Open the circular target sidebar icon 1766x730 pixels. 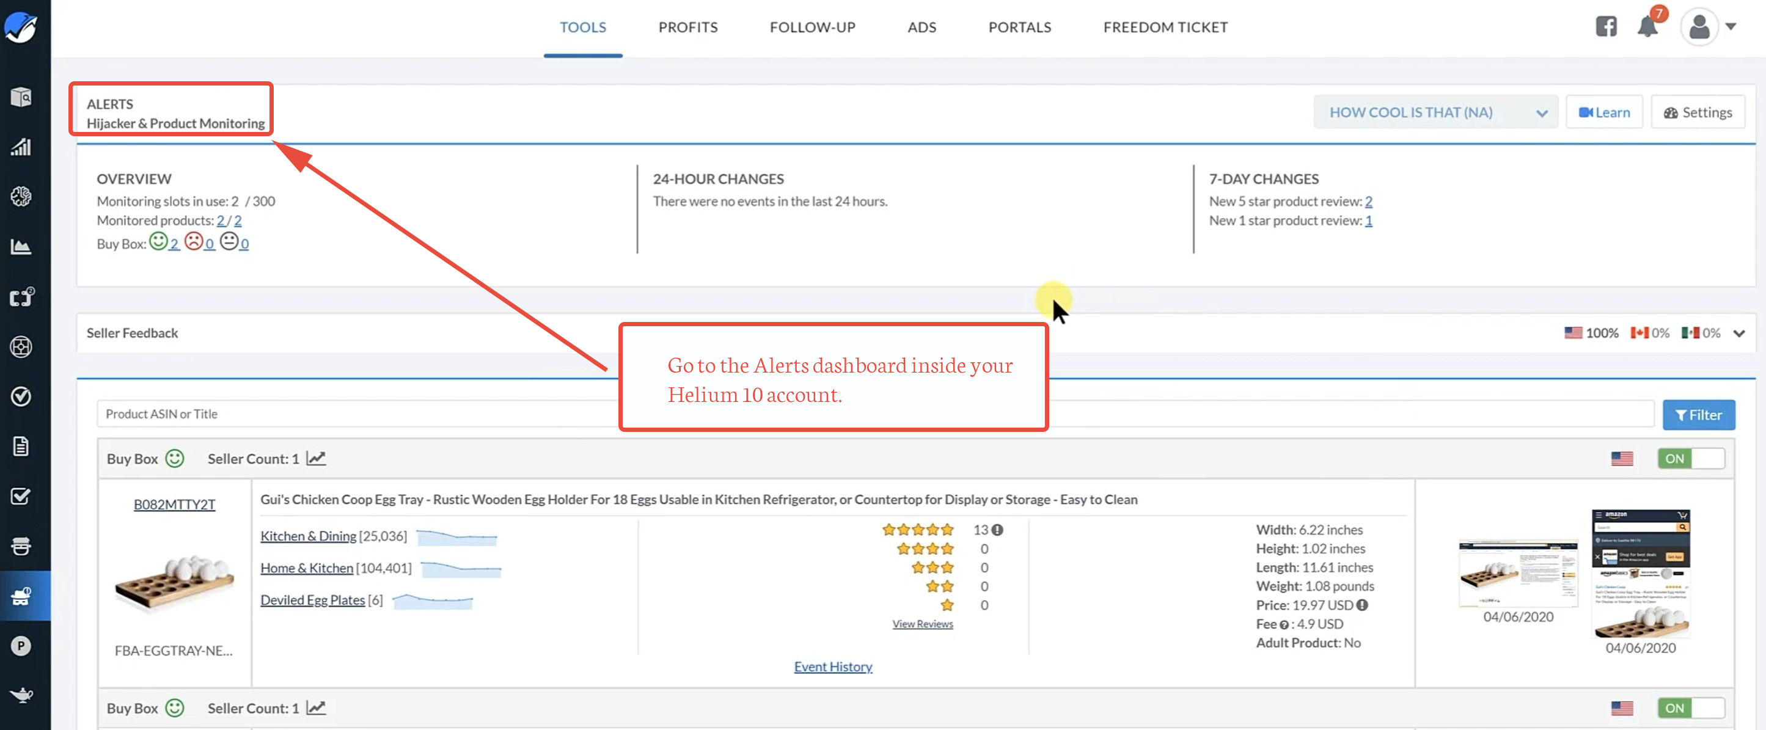(21, 347)
